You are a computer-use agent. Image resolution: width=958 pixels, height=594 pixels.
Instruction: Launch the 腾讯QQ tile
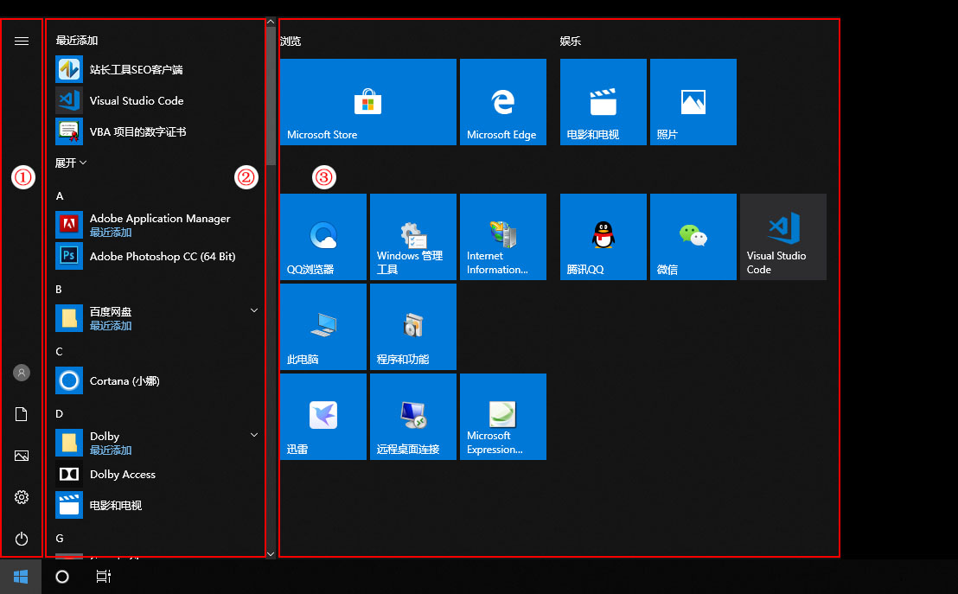603,237
